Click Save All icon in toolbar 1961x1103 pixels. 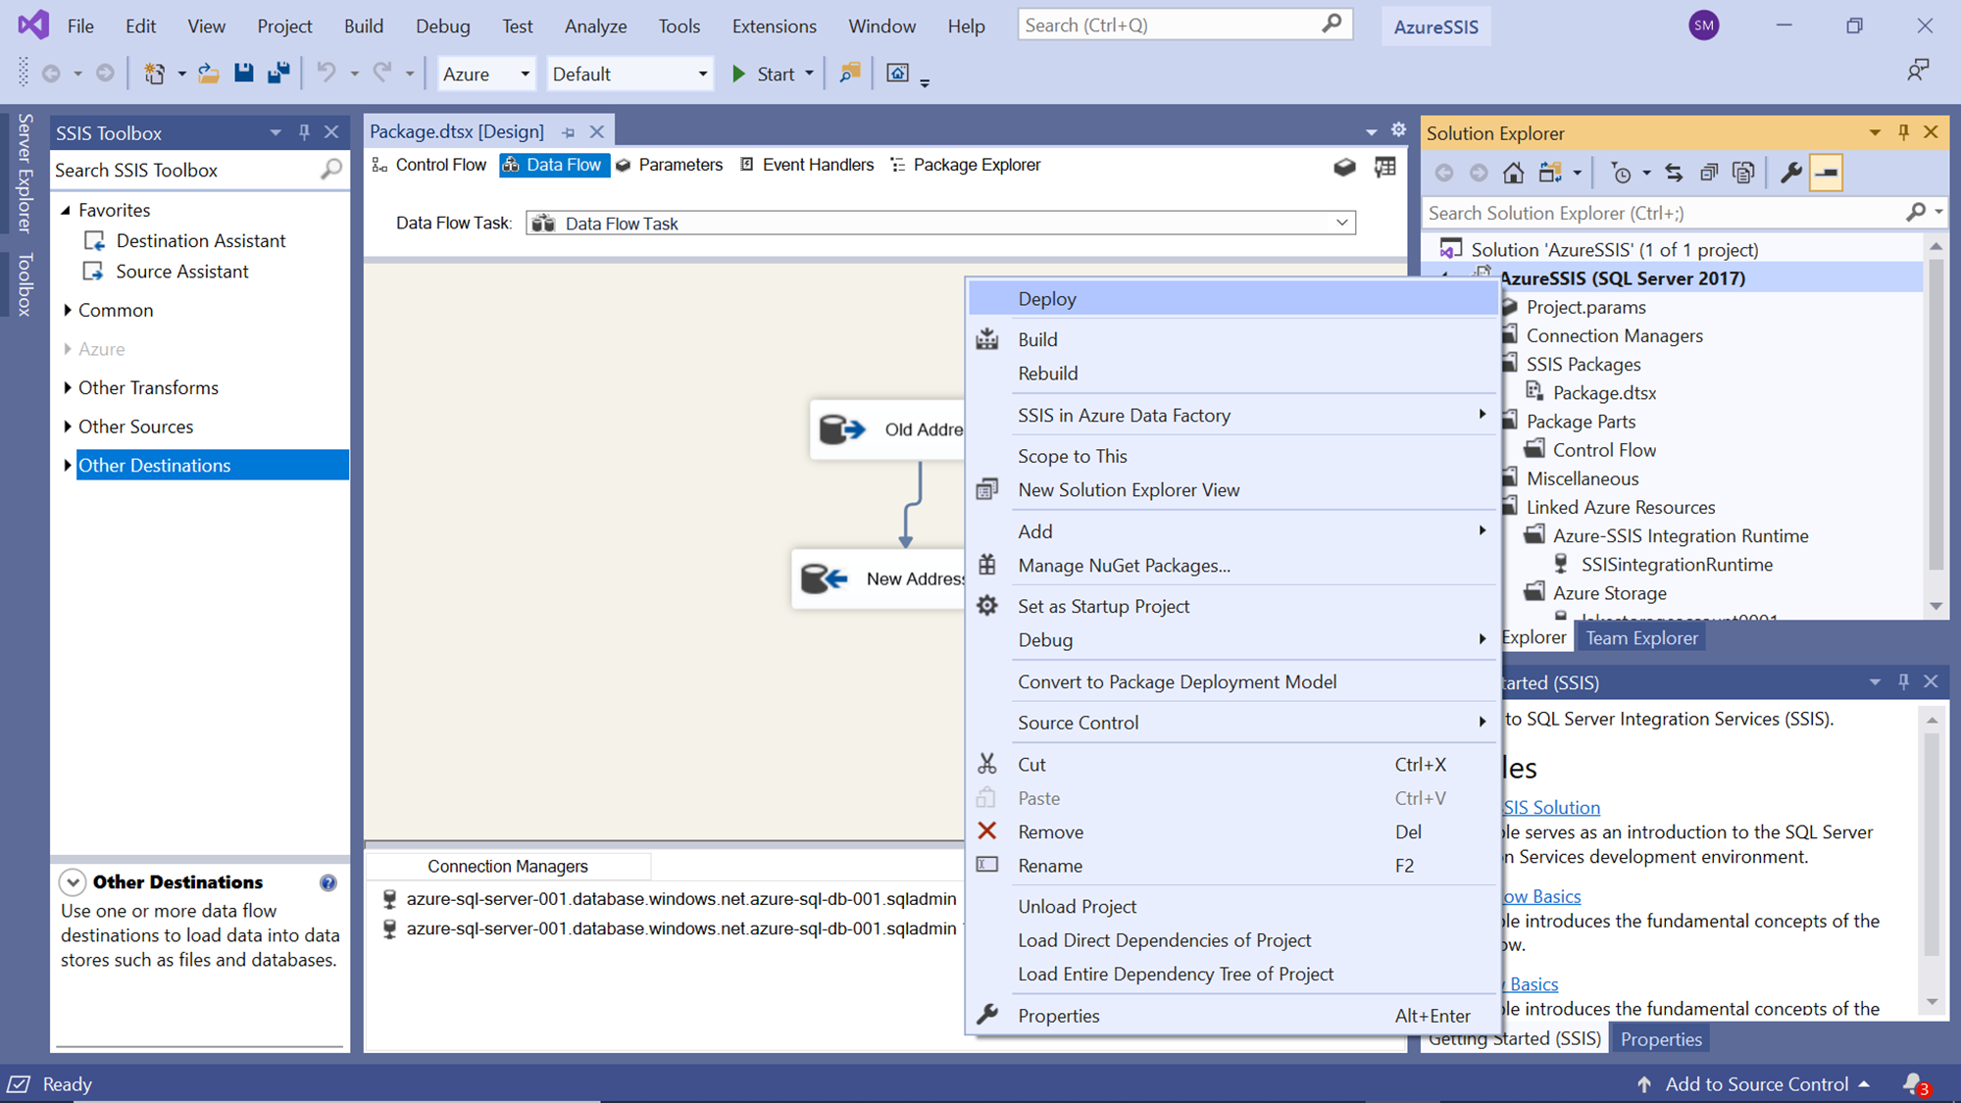[278, 74]
